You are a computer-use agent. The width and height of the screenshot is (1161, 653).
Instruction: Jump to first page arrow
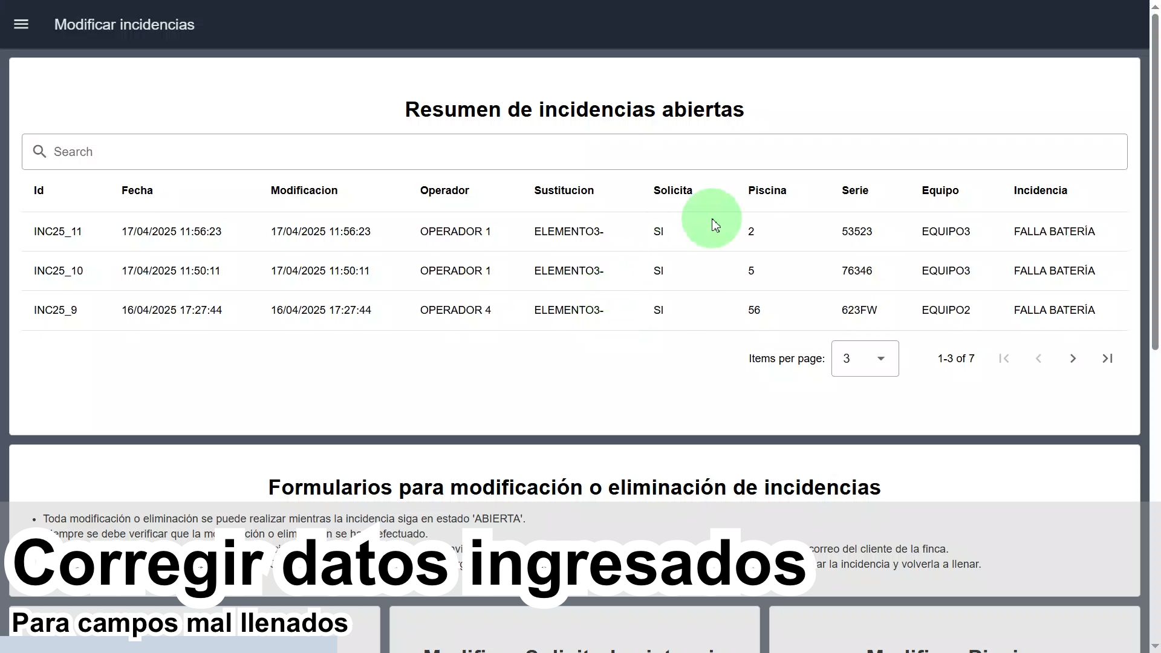click(x=1004, y=359)
